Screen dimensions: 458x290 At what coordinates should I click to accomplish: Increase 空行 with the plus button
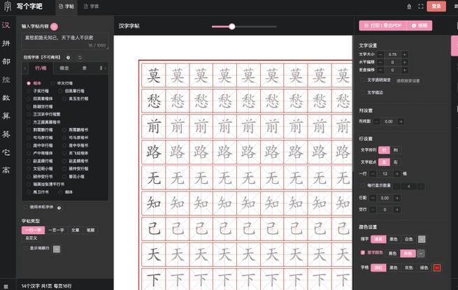[396, 210]
